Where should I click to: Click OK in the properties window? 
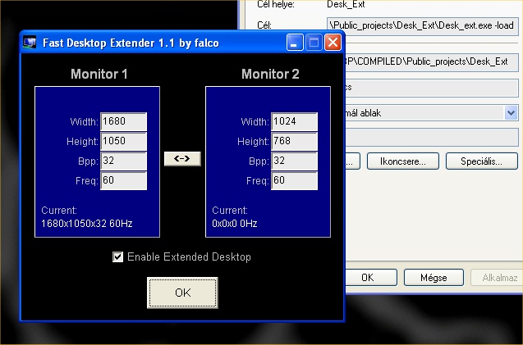[371, 278]
